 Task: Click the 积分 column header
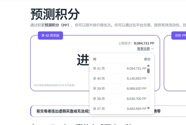point(147,59)
